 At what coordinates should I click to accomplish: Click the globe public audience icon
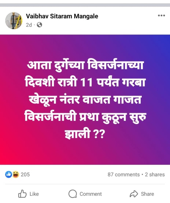click(x=40, y=25)
